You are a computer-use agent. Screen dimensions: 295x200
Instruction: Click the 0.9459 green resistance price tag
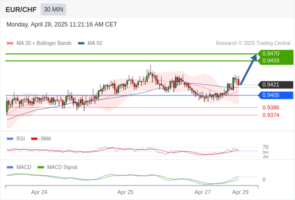pos(275,61)
